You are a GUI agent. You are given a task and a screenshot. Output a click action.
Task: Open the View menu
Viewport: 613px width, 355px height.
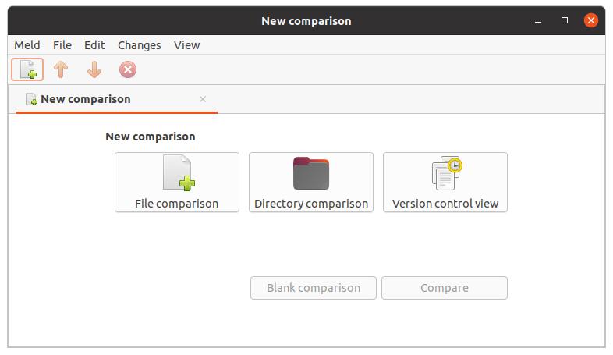pos(187,45)
